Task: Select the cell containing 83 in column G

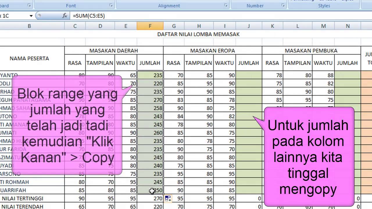Action: [x=174, y=100]
